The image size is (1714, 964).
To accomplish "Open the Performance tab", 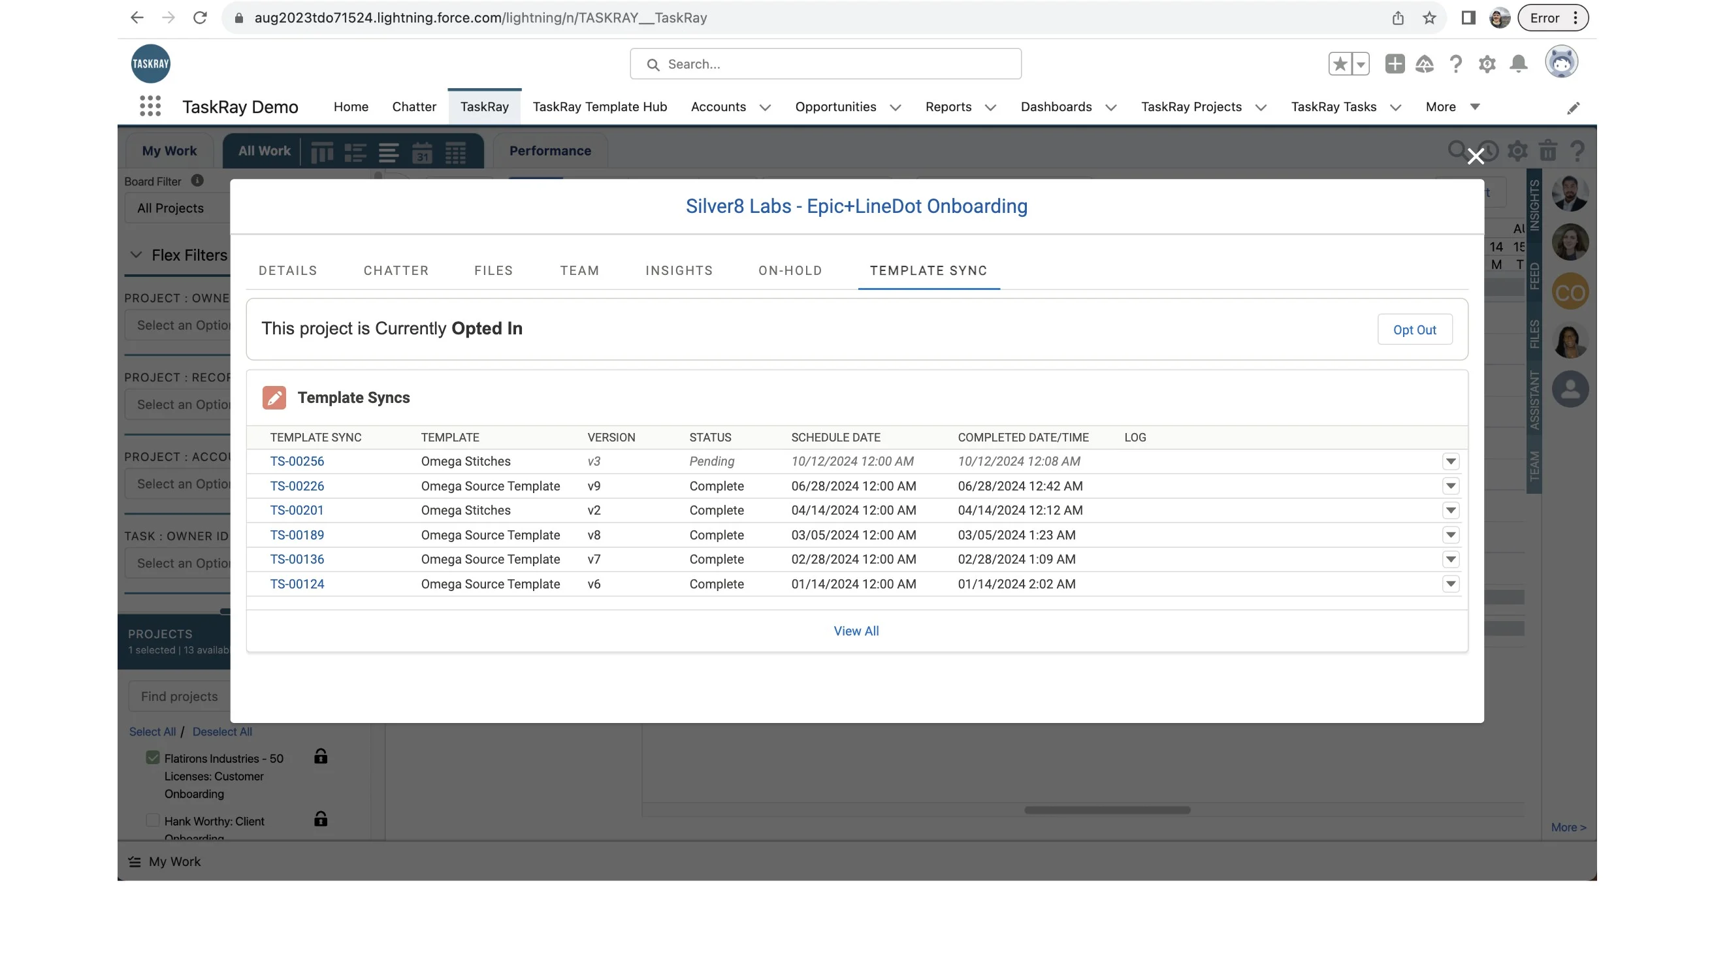I will point(550,151).
